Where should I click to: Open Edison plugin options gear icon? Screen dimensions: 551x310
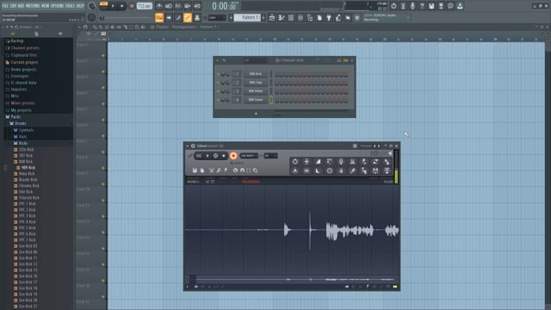(193, 146)
